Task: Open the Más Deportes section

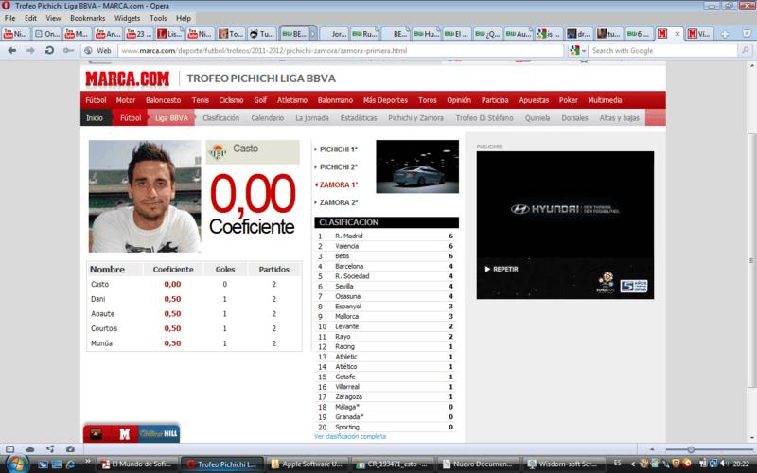Action: (x=385, y=100)
